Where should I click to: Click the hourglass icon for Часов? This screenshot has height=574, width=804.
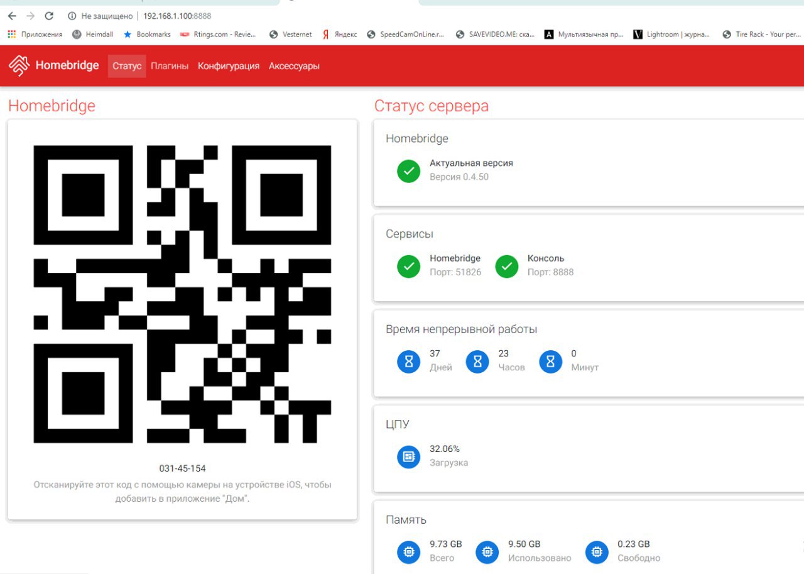477,362
